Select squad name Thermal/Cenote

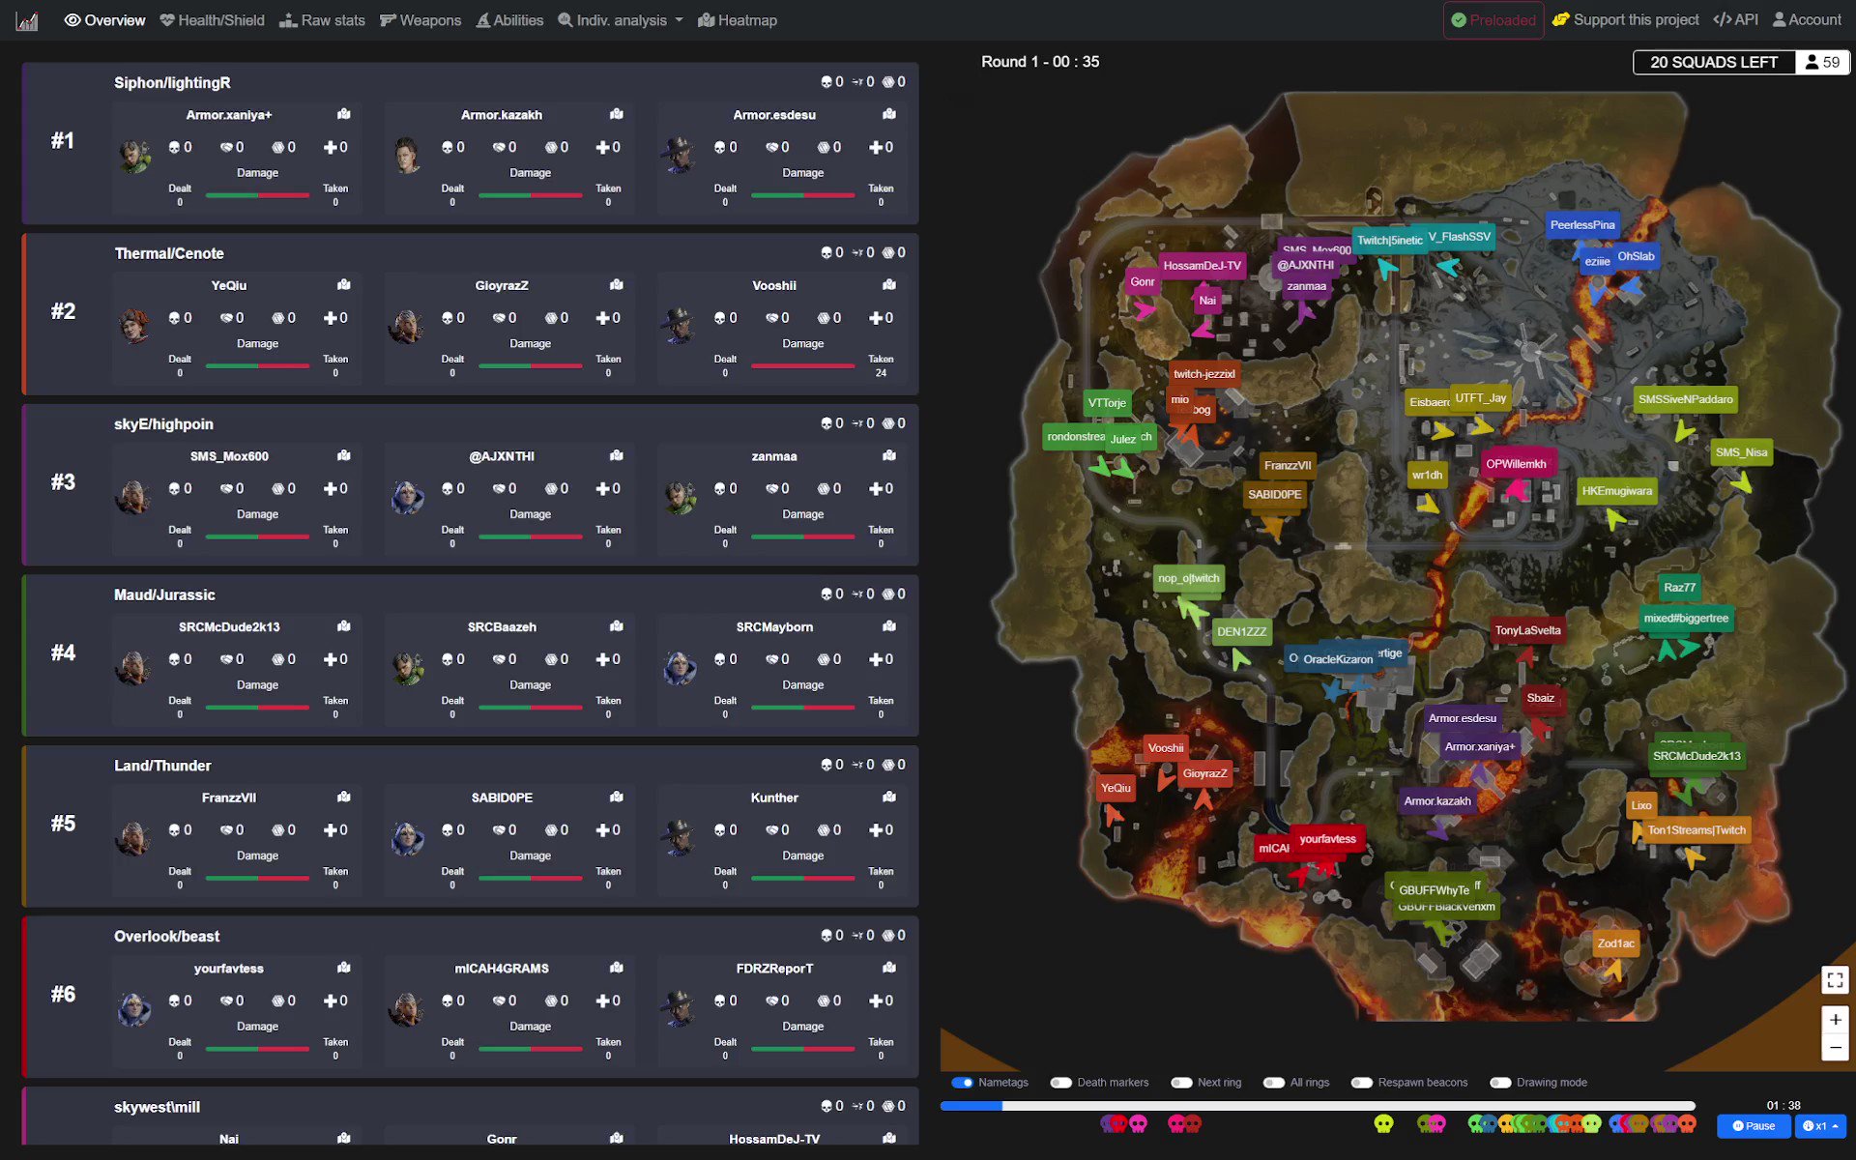point(169,253)
